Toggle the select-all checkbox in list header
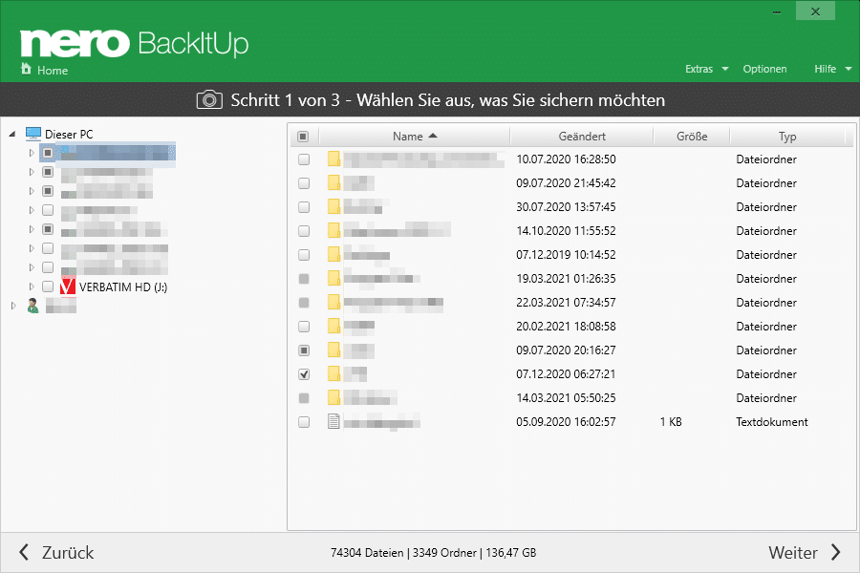The image size is (860, 573). [x=303, y=137]
